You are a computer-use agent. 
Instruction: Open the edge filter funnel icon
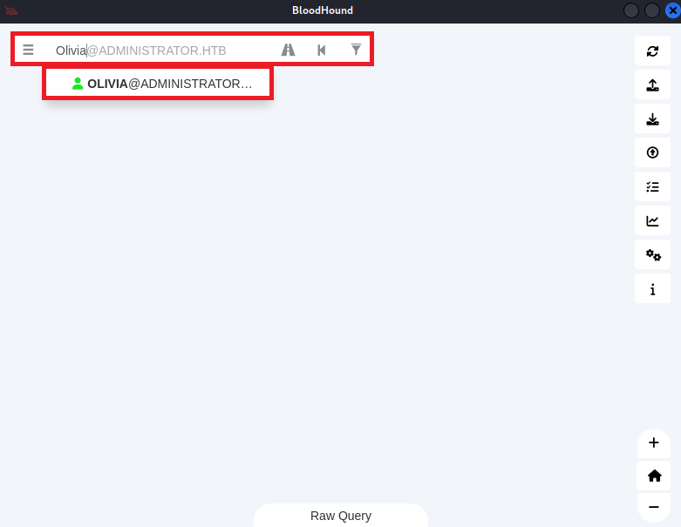[x=356, y=50]
